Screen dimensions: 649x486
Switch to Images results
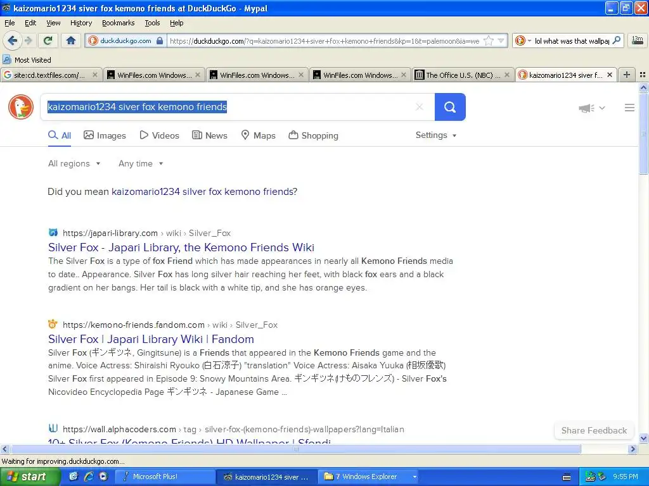point(105,135)
